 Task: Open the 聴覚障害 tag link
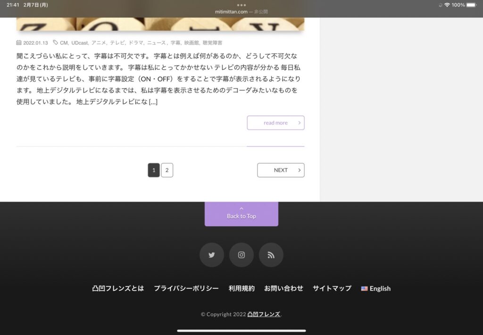[x=212, y=43]
